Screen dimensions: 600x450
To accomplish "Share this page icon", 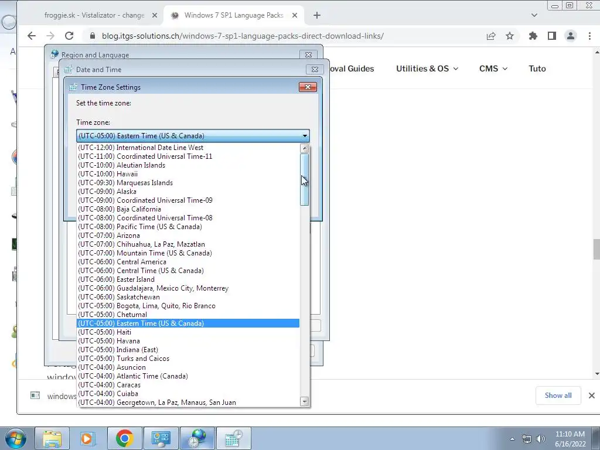I will [491, 36].
